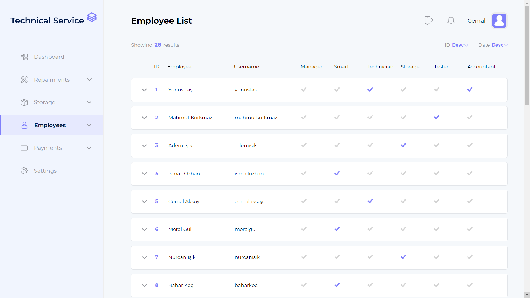
Task: Click the Technician column header
Action: (380, 67)
